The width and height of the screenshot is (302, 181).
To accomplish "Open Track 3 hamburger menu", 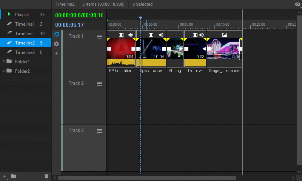I will point(100,131).
